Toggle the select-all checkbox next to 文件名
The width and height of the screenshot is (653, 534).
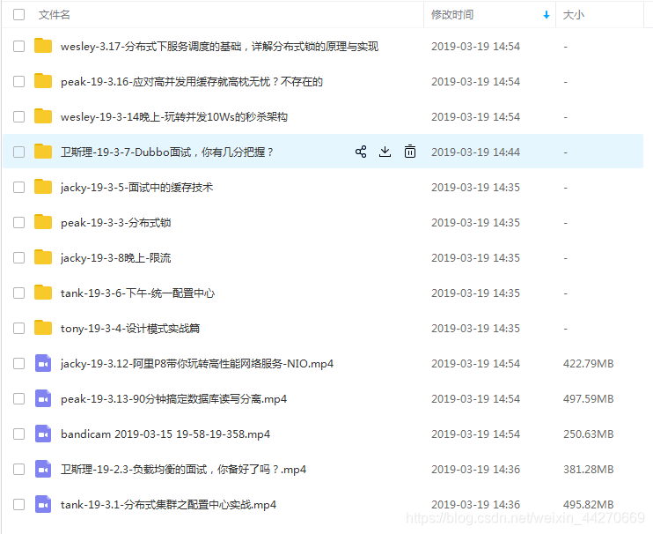click(x=18, y=15)
